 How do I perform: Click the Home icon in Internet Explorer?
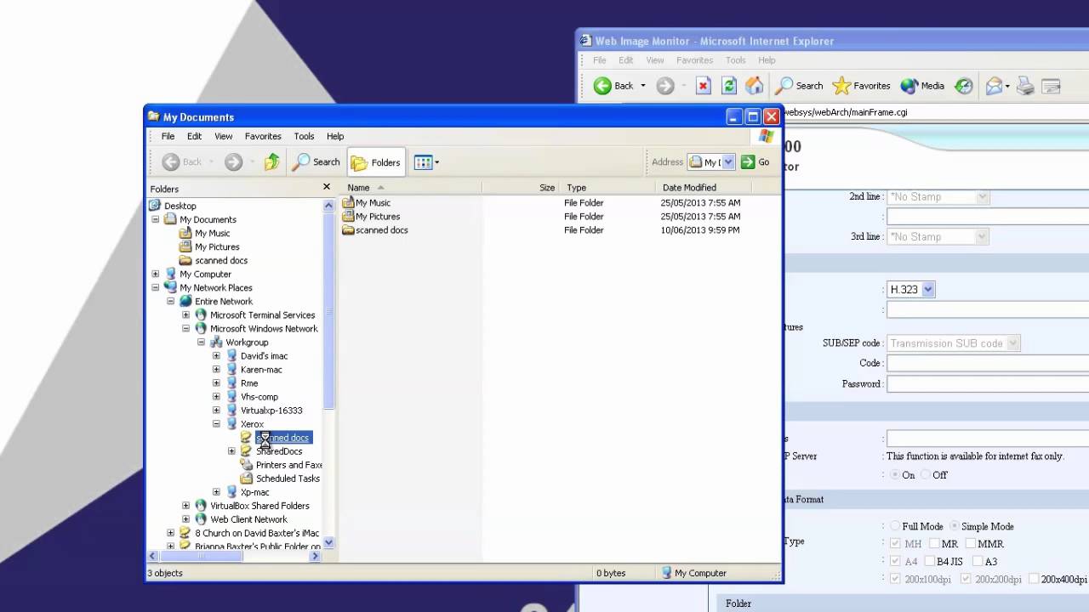(x=754, y=86)
